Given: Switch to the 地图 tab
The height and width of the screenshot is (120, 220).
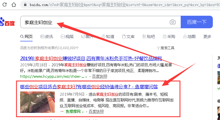Looking at the screenshot, I should pyautogui.click(x=189, y=37).
